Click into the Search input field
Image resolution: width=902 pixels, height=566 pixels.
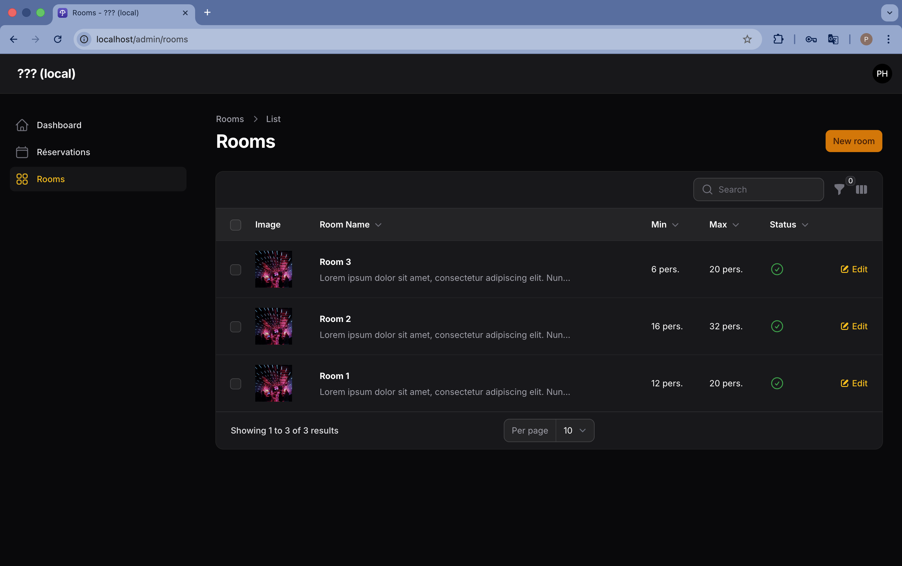764,189
